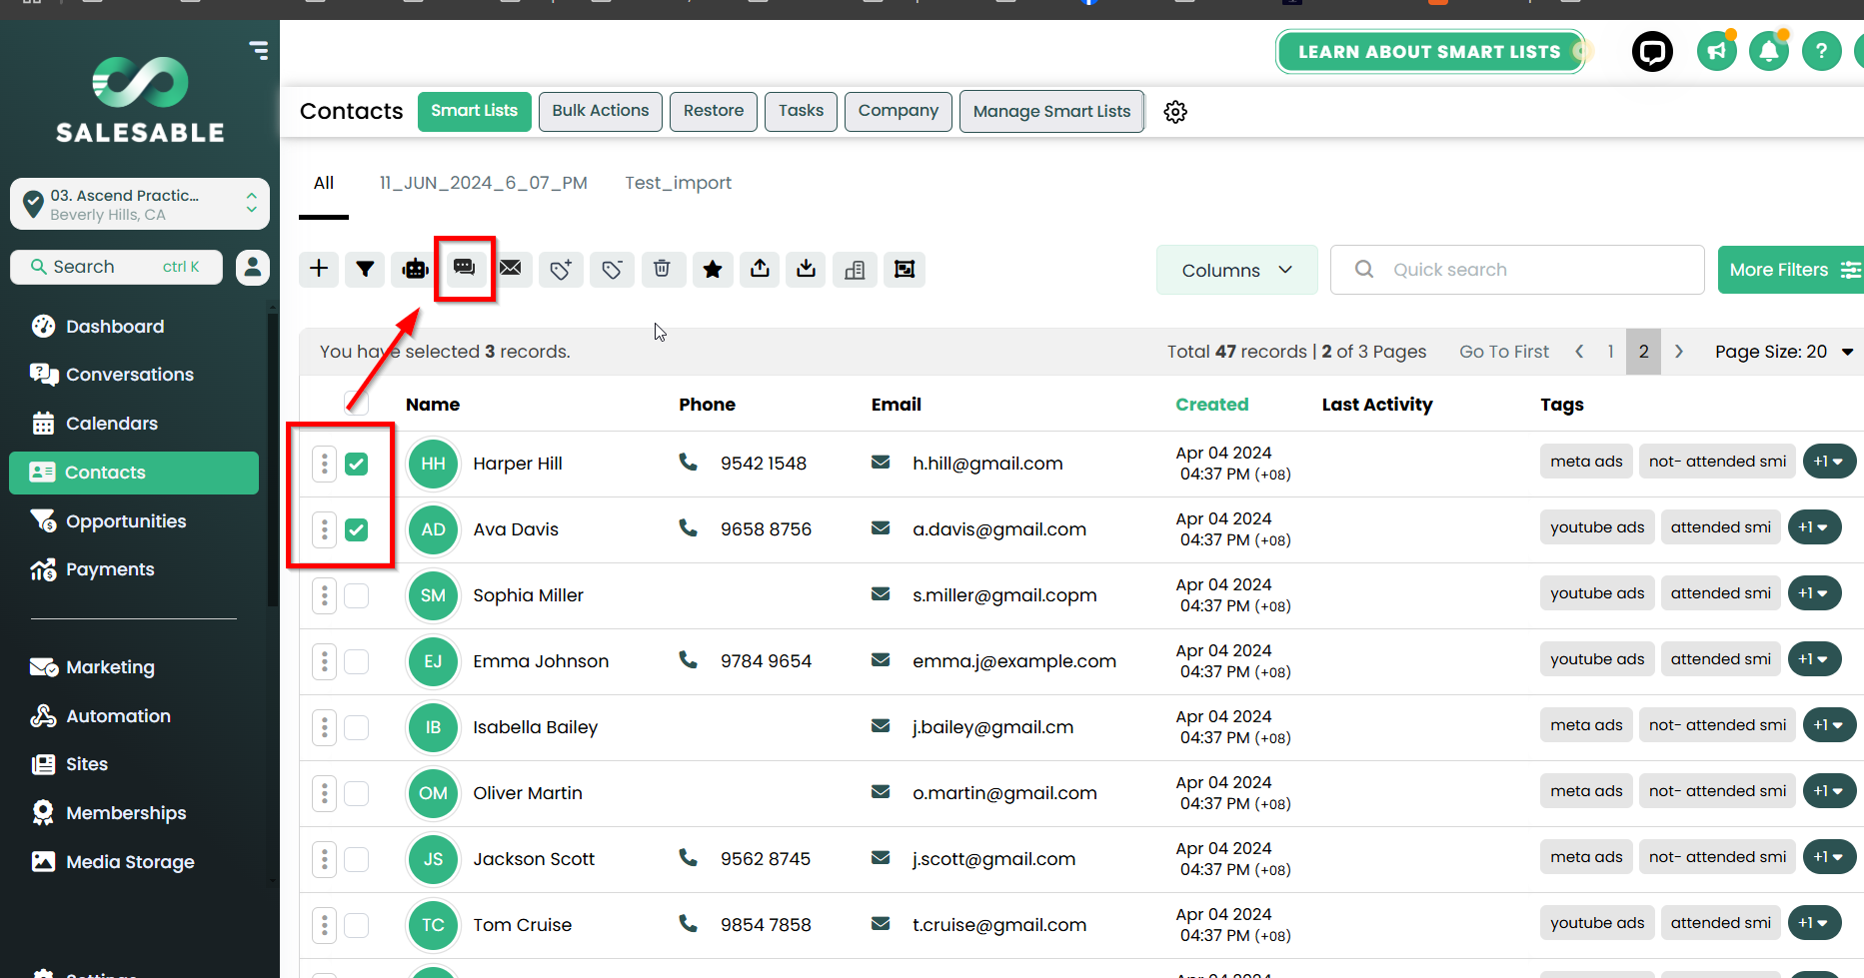Click Manage Smart Lists button
The height and width of the screenshot is (978, 1864).
point(1052,111)
